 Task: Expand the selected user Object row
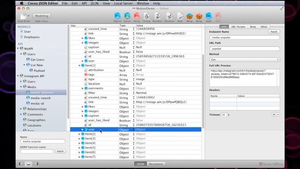82,130
